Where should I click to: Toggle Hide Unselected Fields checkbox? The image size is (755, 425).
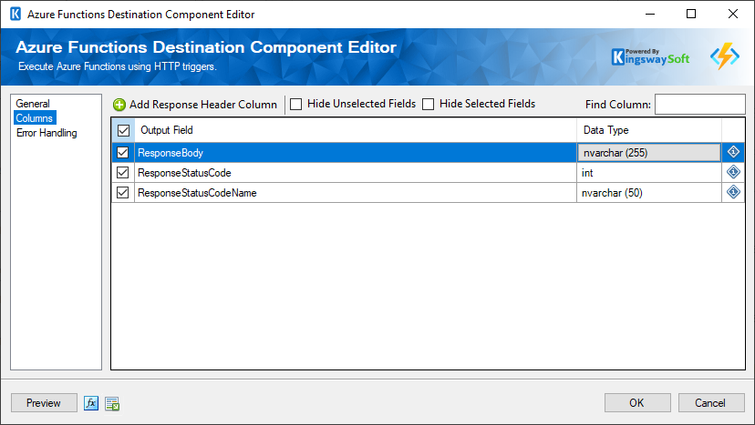(x=296, y=104)
